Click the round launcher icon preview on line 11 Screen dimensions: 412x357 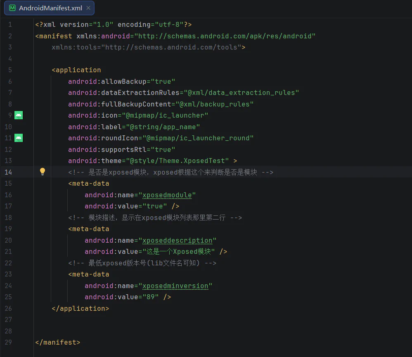coord(19,138)
